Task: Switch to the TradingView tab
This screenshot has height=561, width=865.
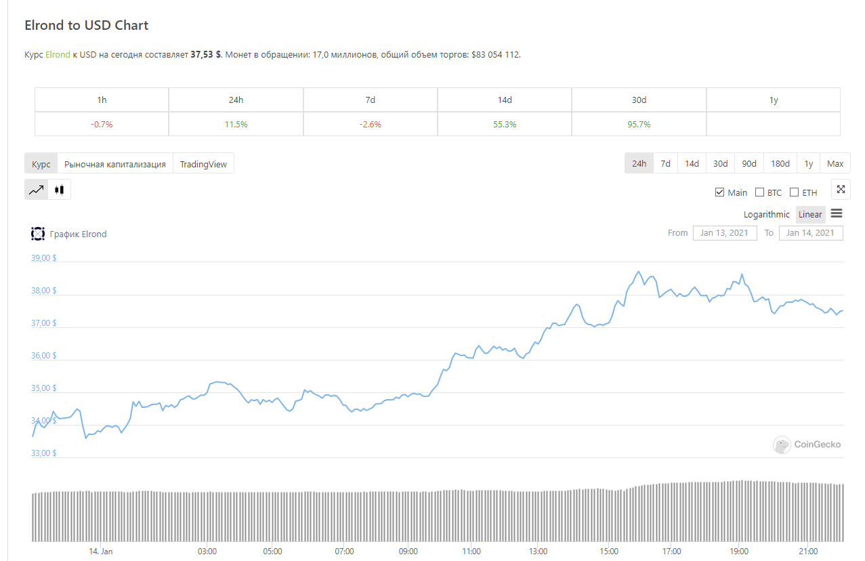Action: [203, 164]
